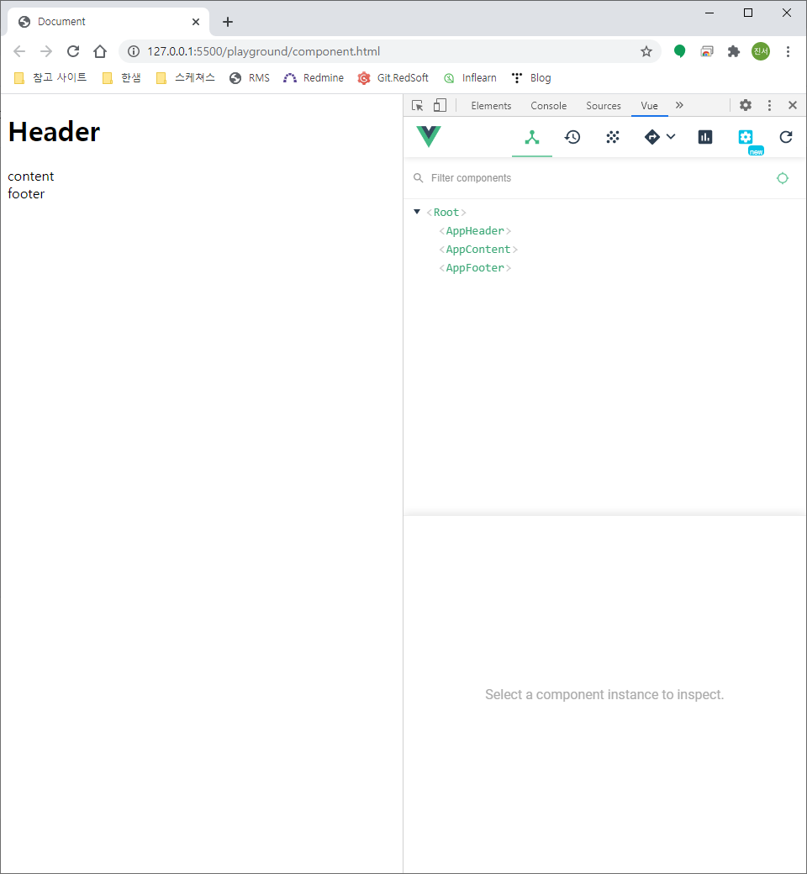Select the AppFooter component in tree
This screenshot has height=874, width=807.
475,267
